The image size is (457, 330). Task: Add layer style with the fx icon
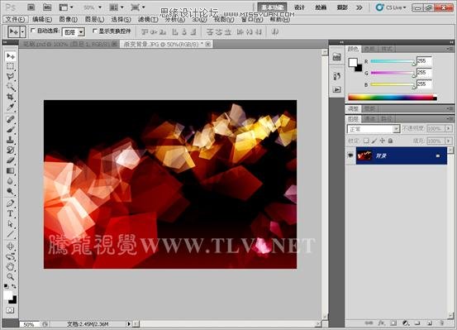click(382, 323)
